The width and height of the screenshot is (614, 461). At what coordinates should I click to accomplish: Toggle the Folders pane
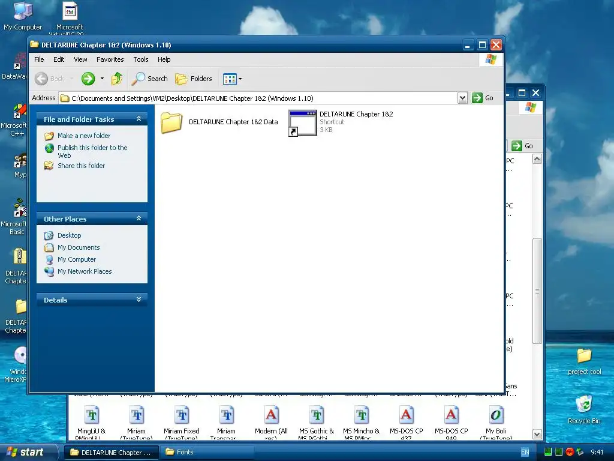[194, 79]
